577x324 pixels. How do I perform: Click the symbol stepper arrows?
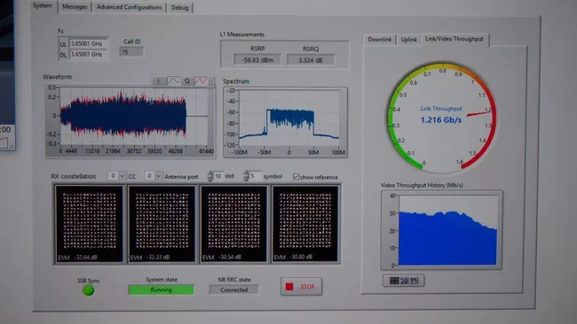coord(246,176)
